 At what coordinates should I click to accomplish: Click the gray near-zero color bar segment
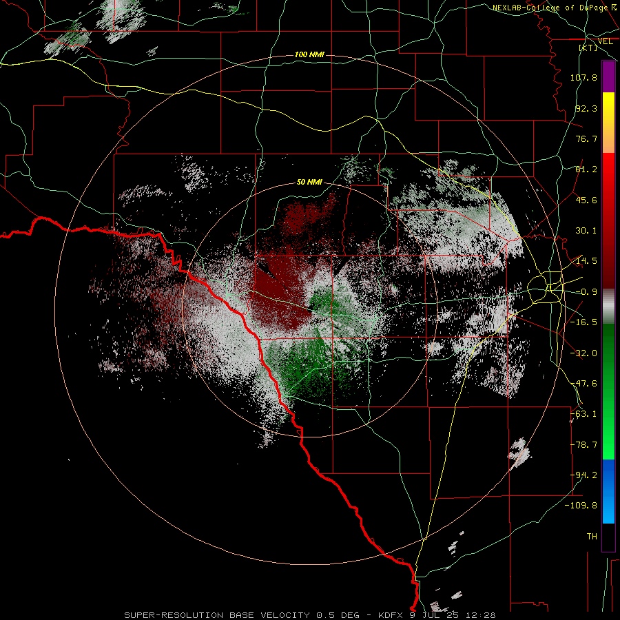[608, 307]
